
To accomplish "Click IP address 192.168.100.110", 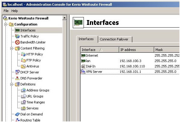I will [x=132, y=66].
